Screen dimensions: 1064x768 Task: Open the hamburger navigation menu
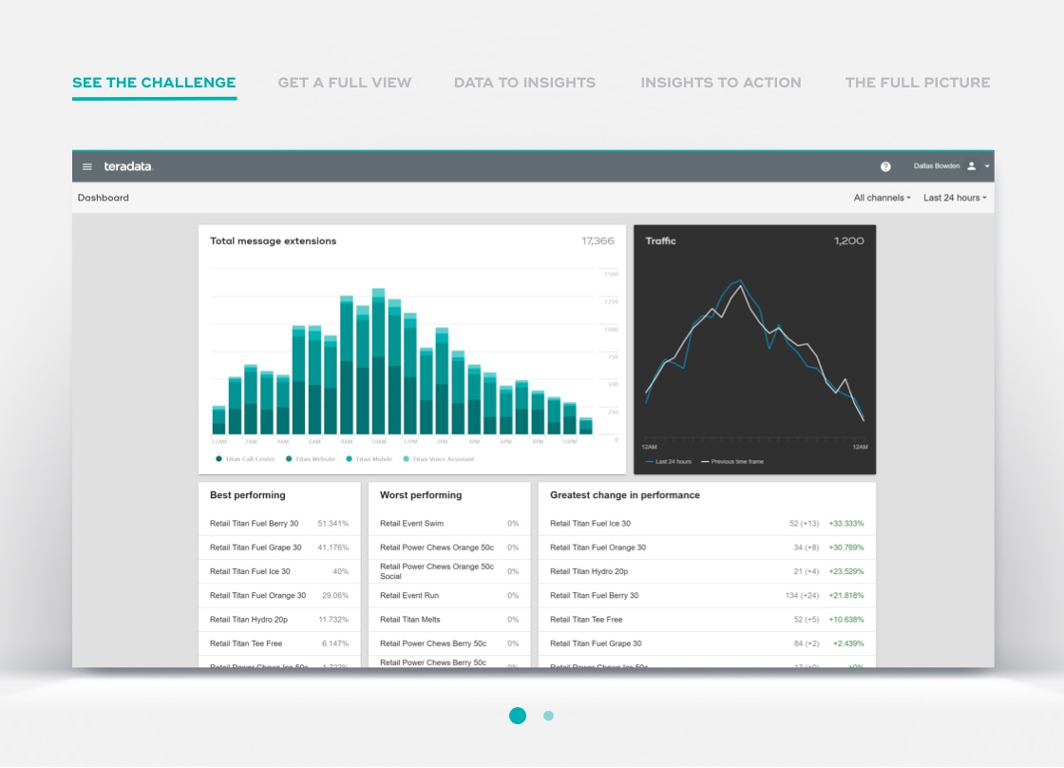pos(87,165)
